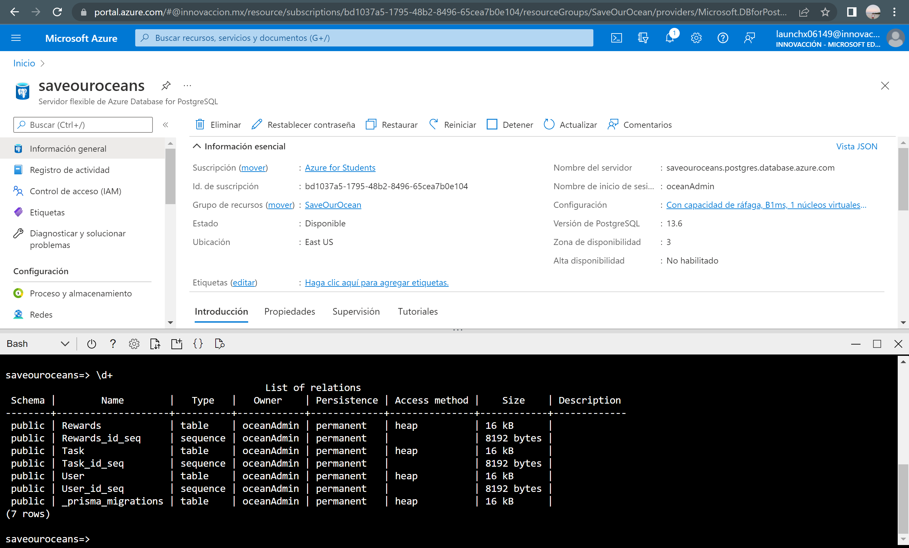Delete the server using Eliminar
Screen dimensions: 909x548
pos(218,124)
